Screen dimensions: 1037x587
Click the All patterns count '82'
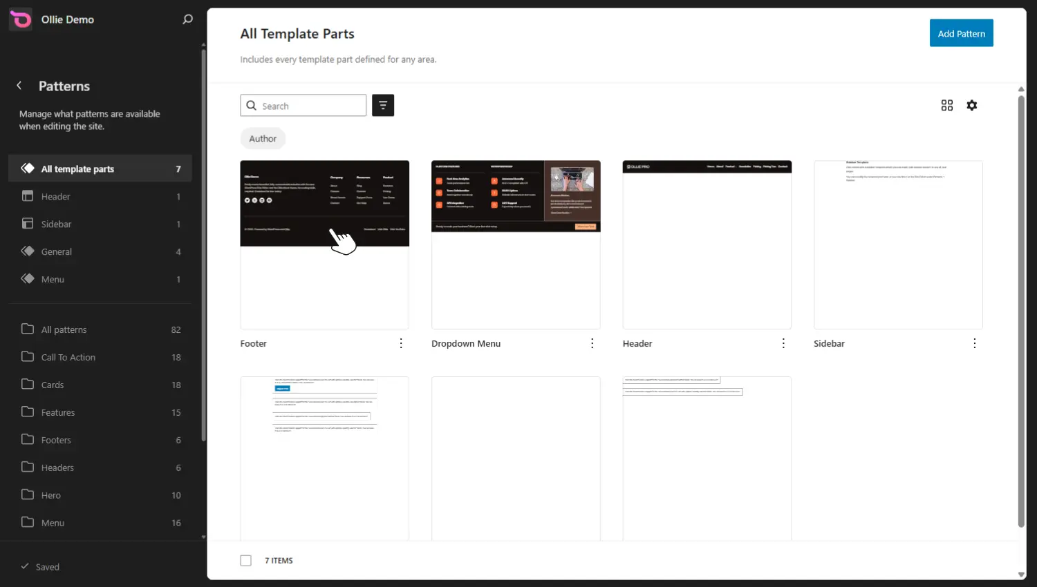click(x=176, y=329)
